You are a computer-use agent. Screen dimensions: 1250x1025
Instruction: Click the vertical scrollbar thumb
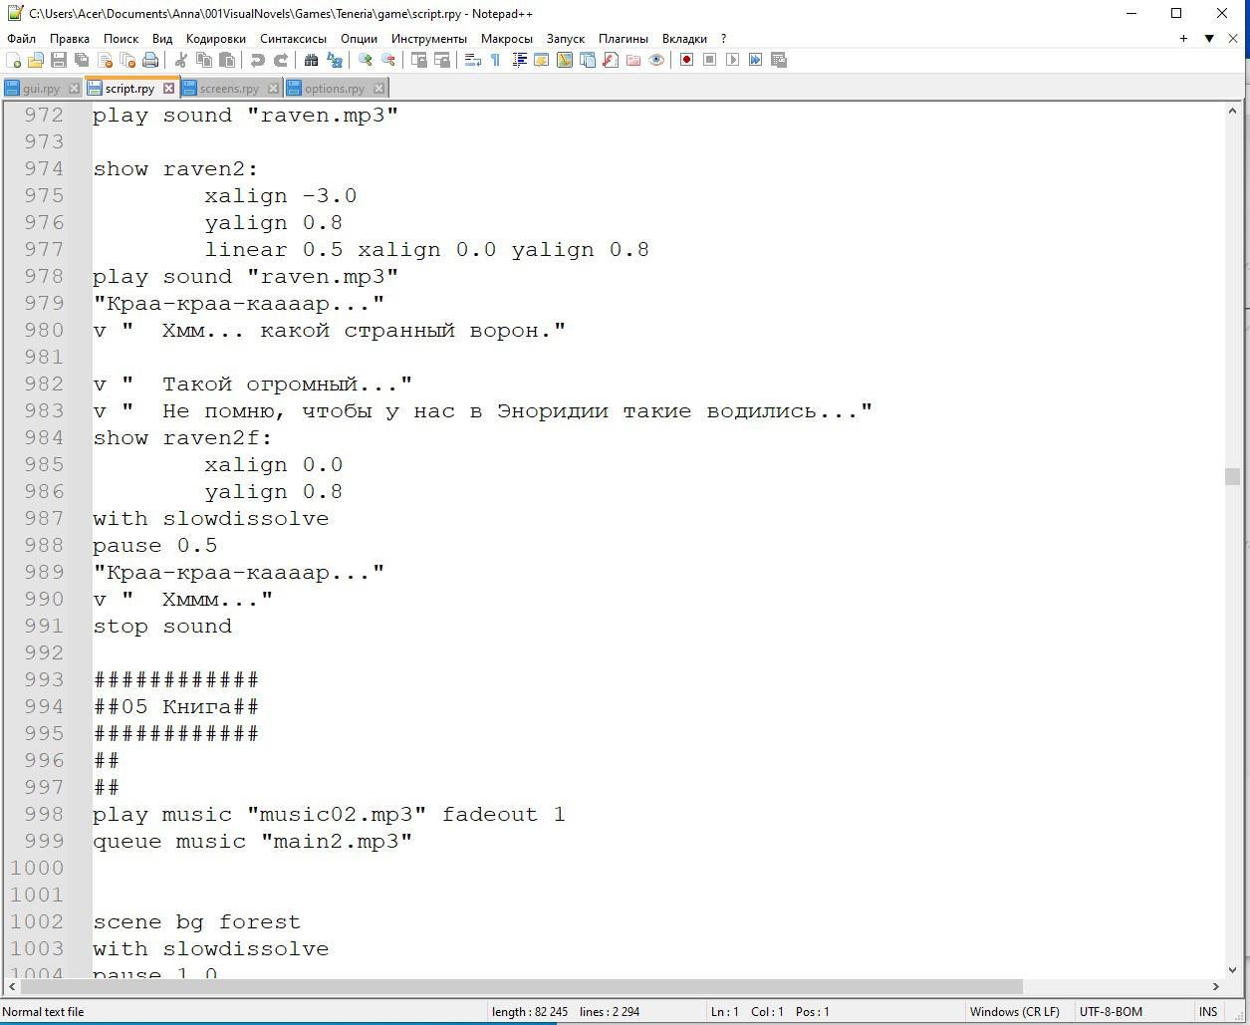(x=1233, y=476)
